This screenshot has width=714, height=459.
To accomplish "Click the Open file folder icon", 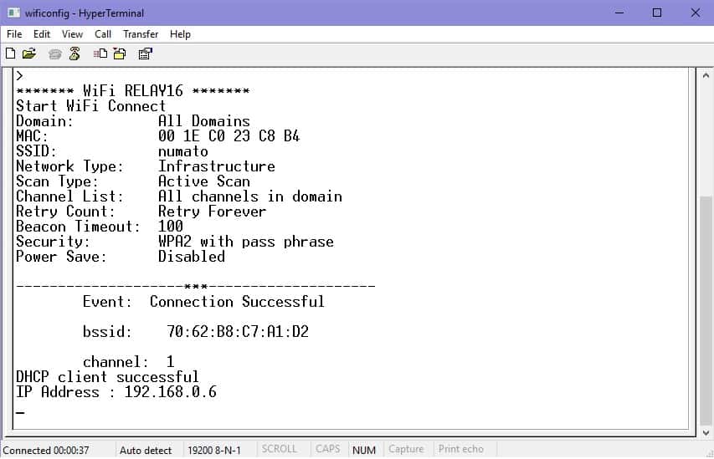I will point(29,54).
